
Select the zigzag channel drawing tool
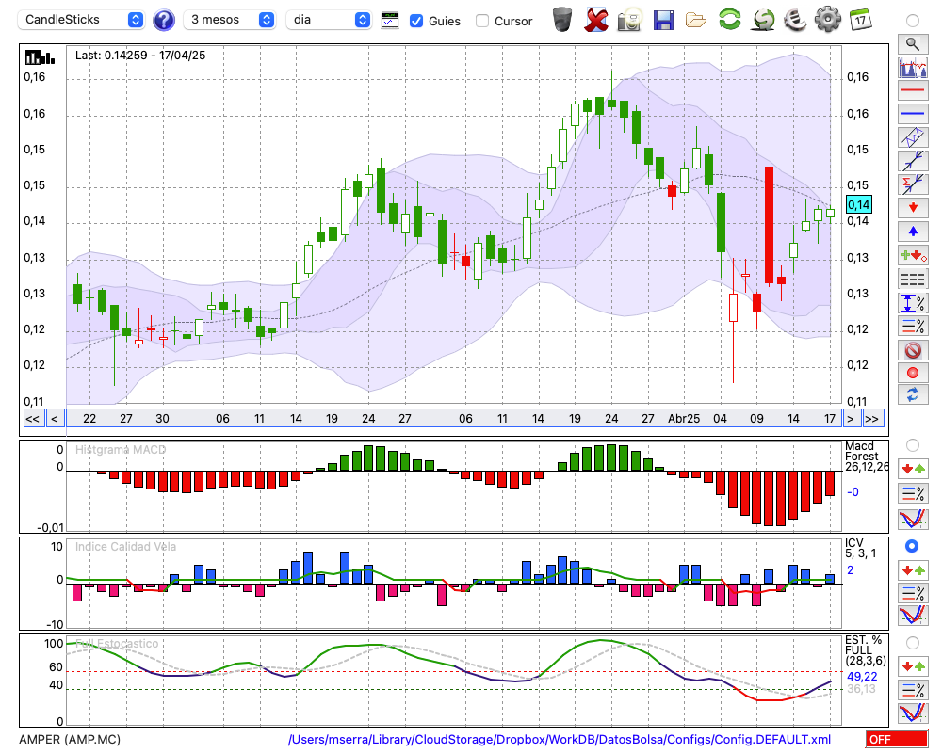click(913, 137)
